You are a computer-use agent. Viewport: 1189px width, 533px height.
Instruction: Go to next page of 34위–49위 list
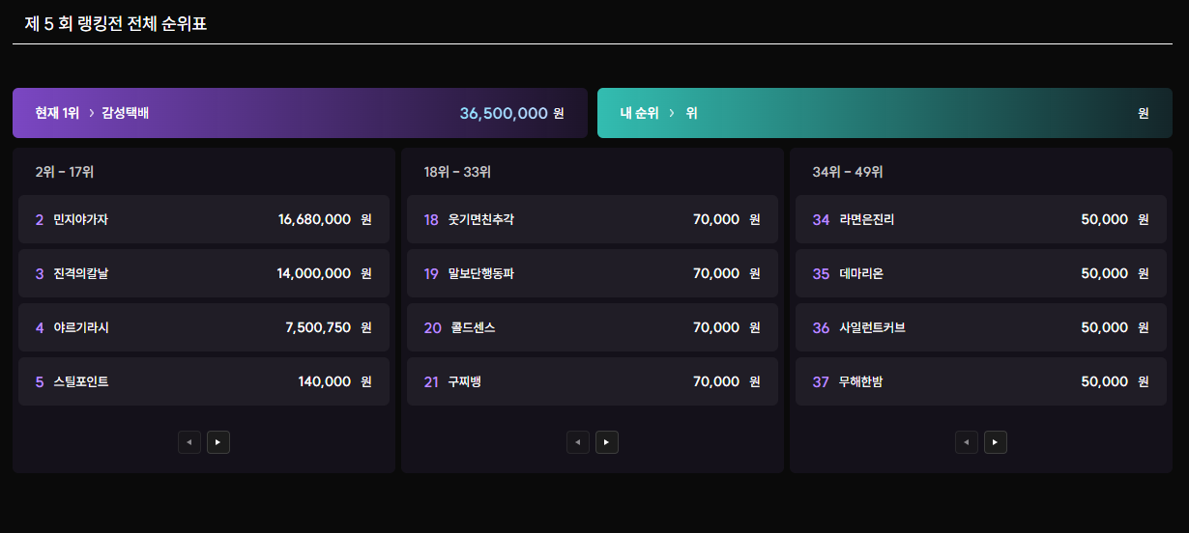coord(996,442)
